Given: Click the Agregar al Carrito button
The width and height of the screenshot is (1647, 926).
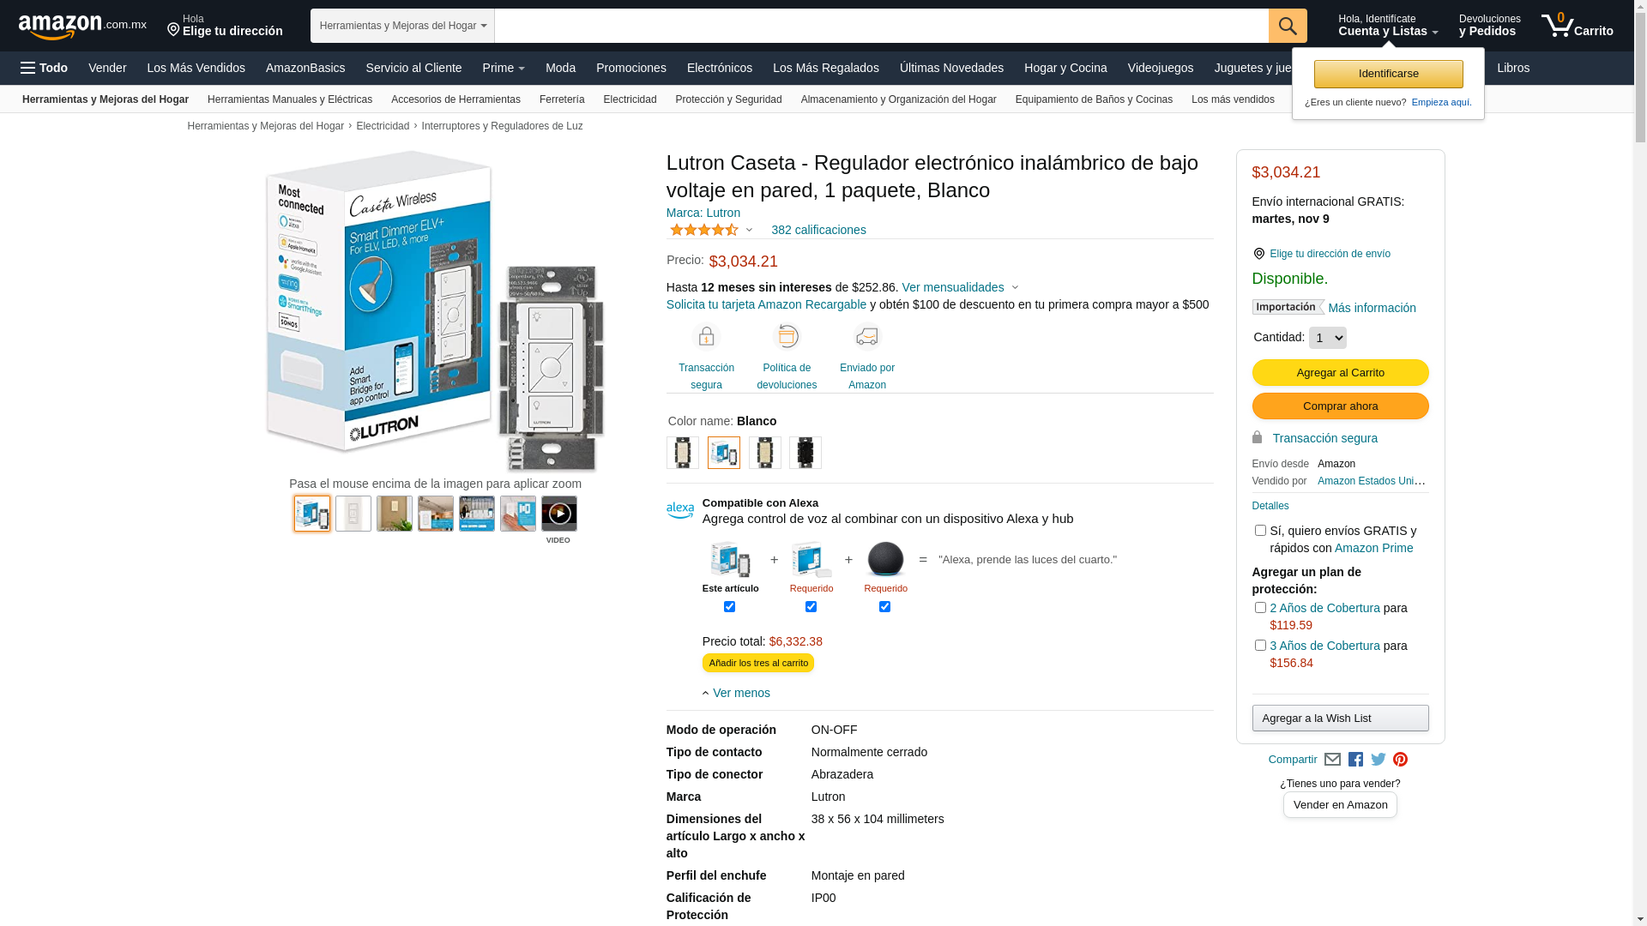Looking at the screenshot, I should 1340,373.
